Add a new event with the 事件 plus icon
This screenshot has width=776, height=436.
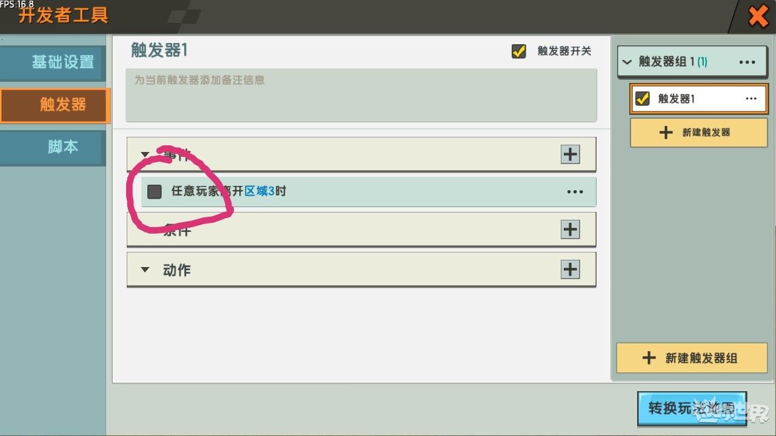(570, 154)
